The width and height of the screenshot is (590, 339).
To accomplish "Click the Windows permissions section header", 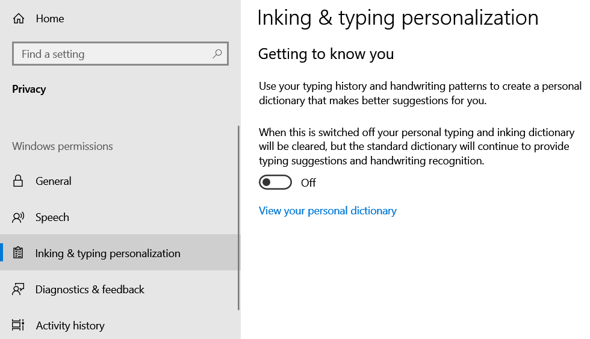I will (x=63, y=146).
